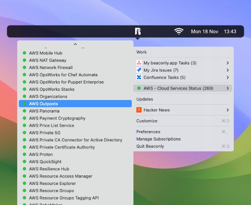Select the Customize menu item
Image resolution: width=251 pixels, height=205 pixels.
click(x=147, y=121)
